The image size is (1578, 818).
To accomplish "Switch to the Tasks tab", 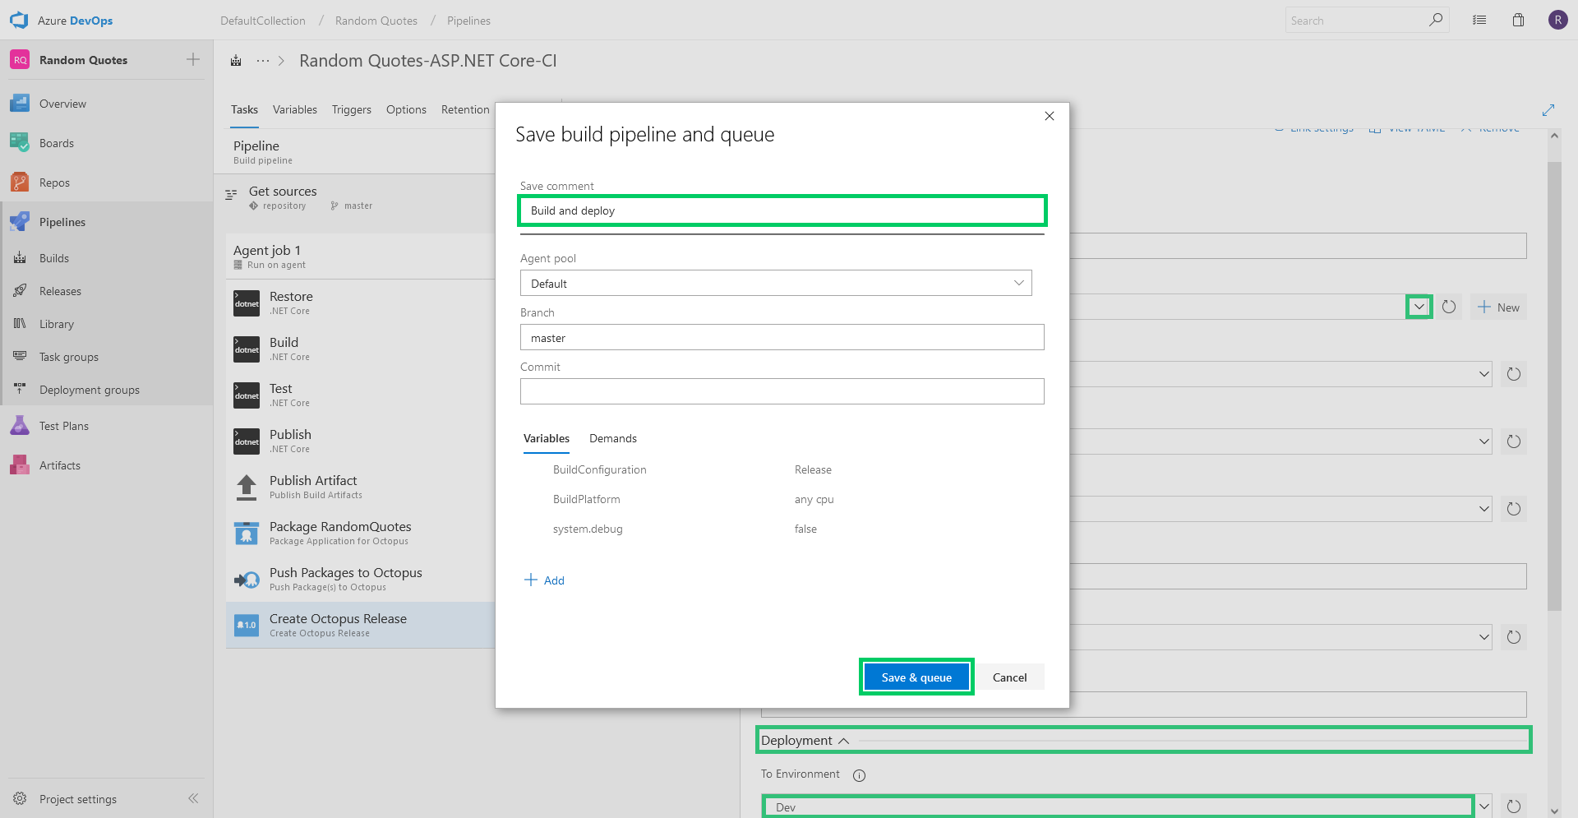I will (x=244, y=109).
